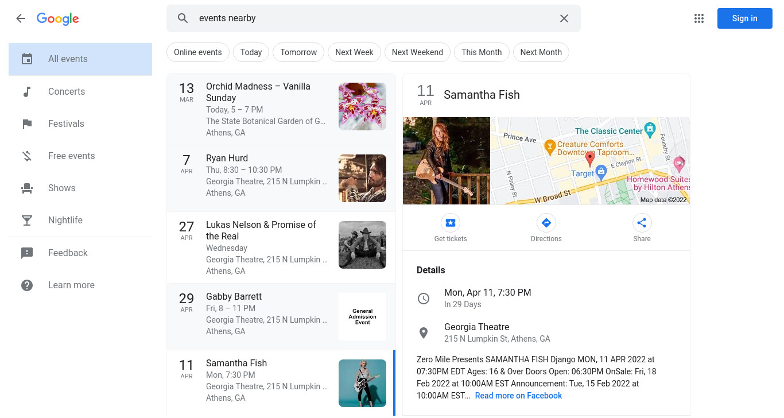784x418 pixels.
Task: Click the Shows seat icon
Action: pos(27,188)
